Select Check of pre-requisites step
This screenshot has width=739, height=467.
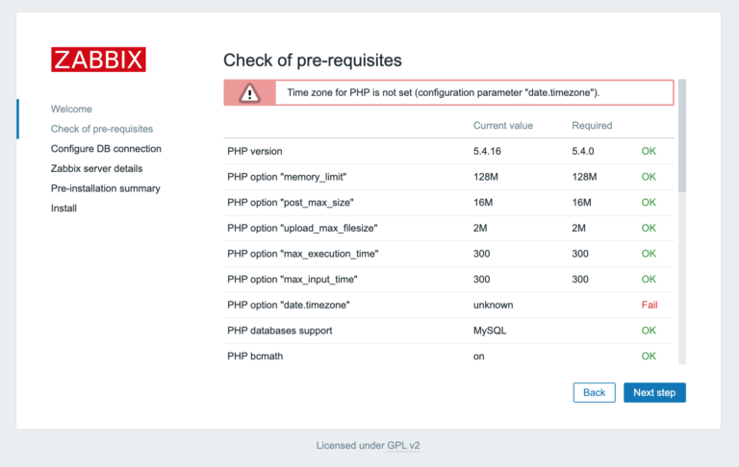(x=101, y=129)
